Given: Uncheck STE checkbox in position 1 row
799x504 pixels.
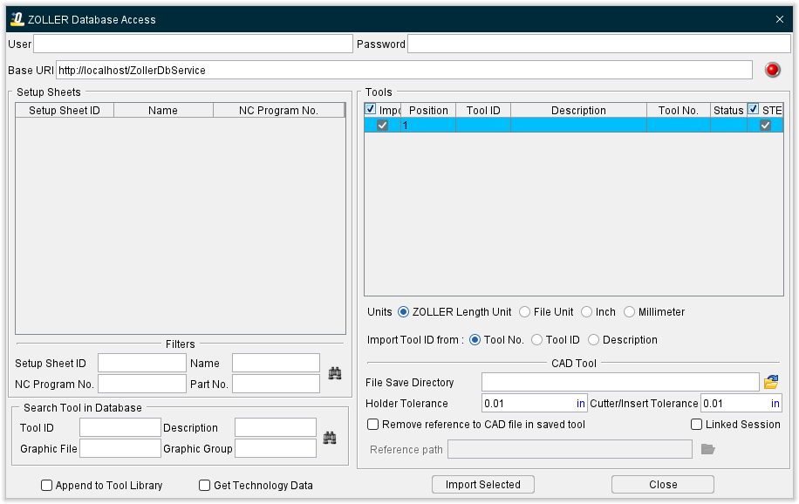Looking at the screenshot, I should coord(765,125).
